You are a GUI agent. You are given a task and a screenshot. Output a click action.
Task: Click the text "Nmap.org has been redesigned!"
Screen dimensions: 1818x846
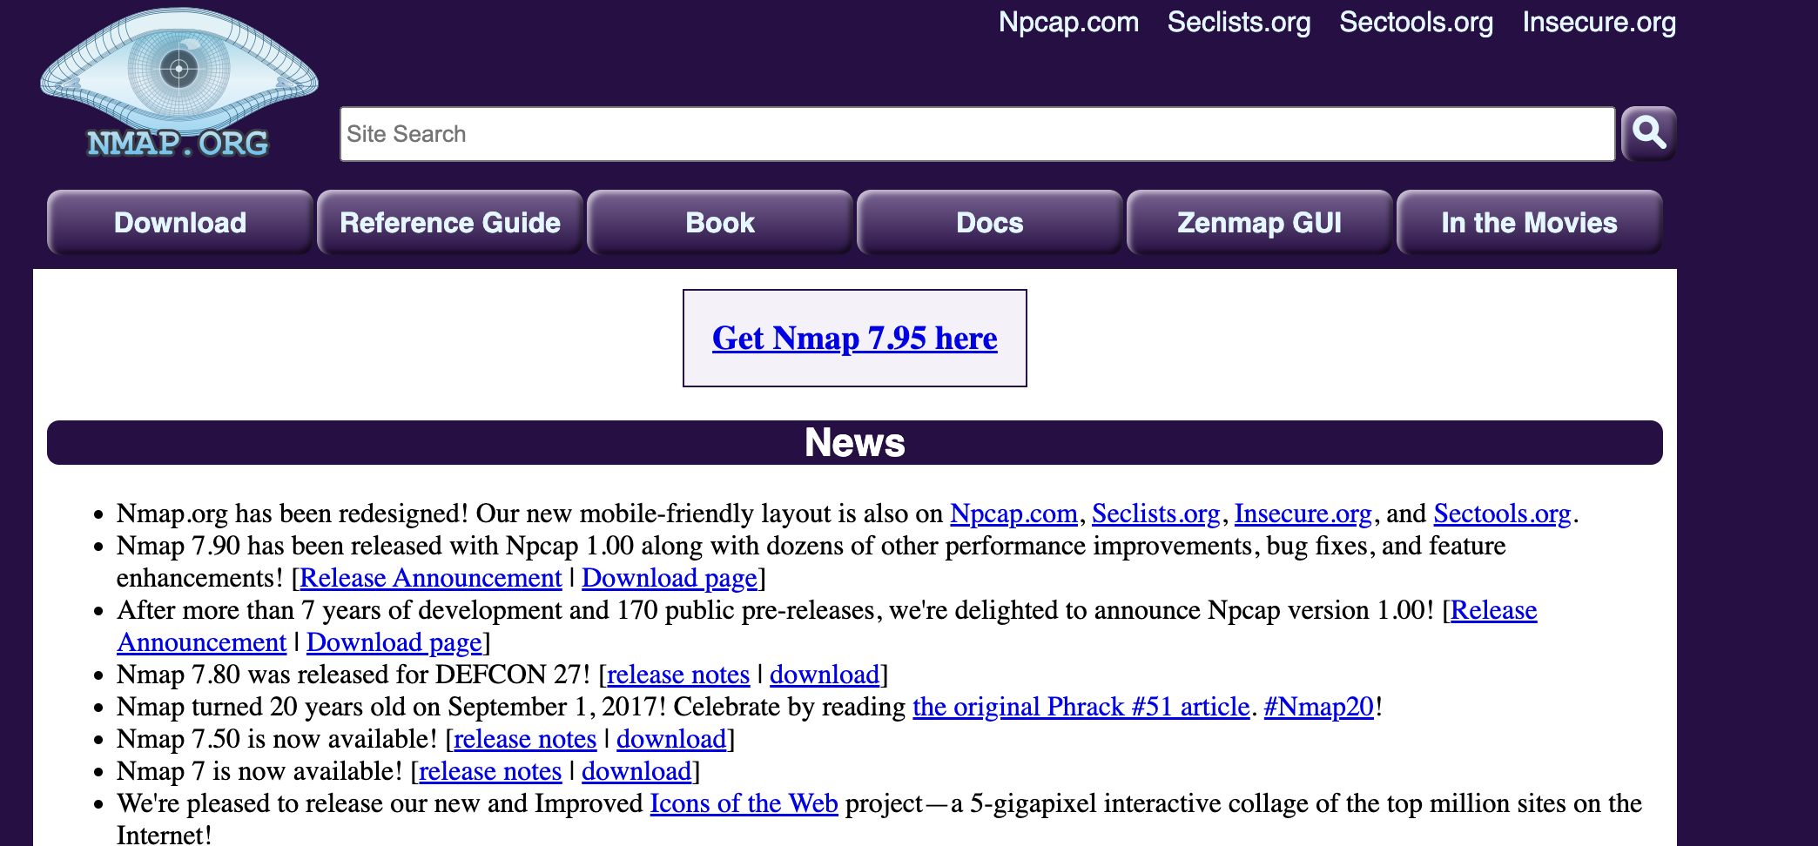pyautogui.click(x=293, y=514)
